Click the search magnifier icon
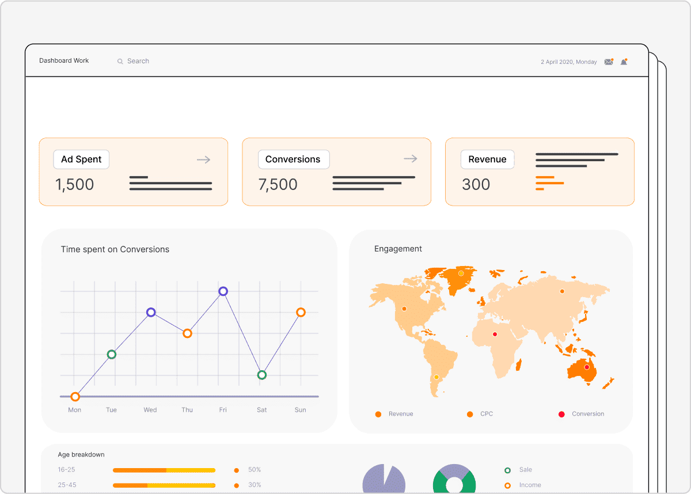 [120, 60]
